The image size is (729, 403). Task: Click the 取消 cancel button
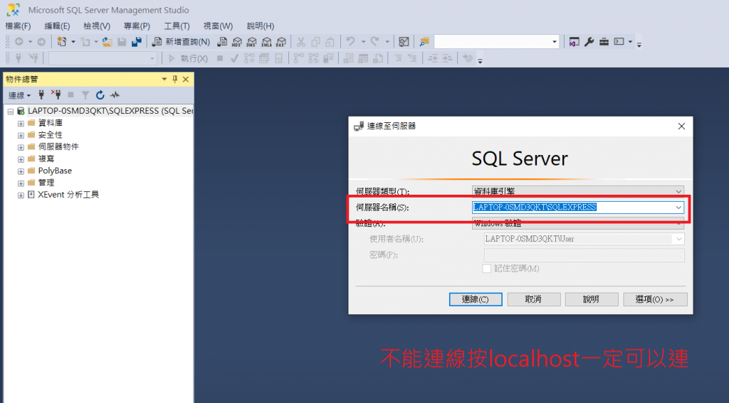534,299
